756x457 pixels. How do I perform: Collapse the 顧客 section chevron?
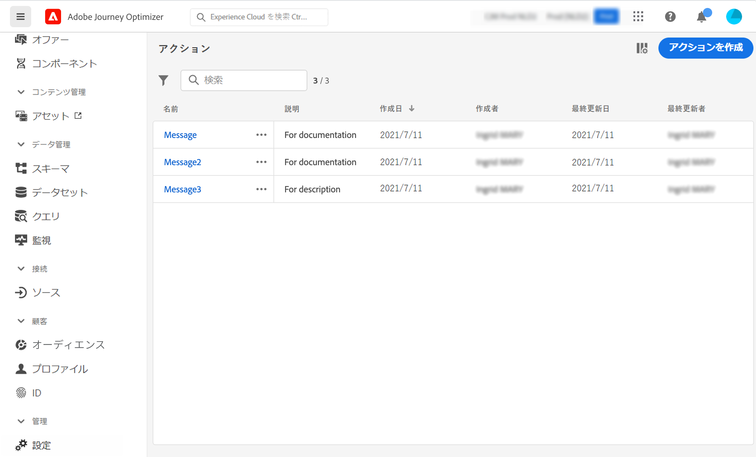pyautogui.click(x=21, y=321)
